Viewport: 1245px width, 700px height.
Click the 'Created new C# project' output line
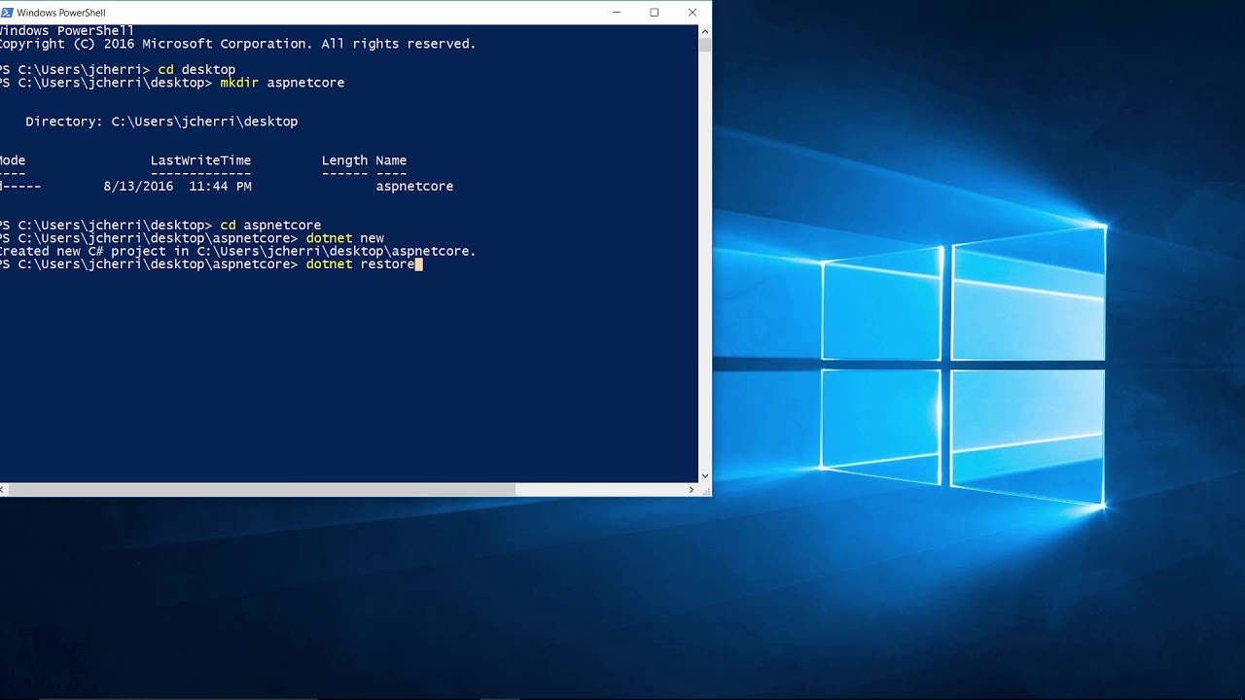[x=237, y=251]
